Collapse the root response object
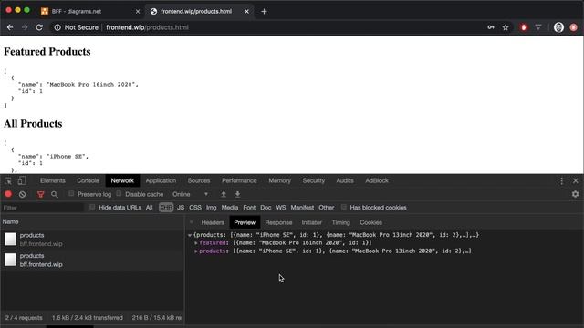 click(190, 235)
